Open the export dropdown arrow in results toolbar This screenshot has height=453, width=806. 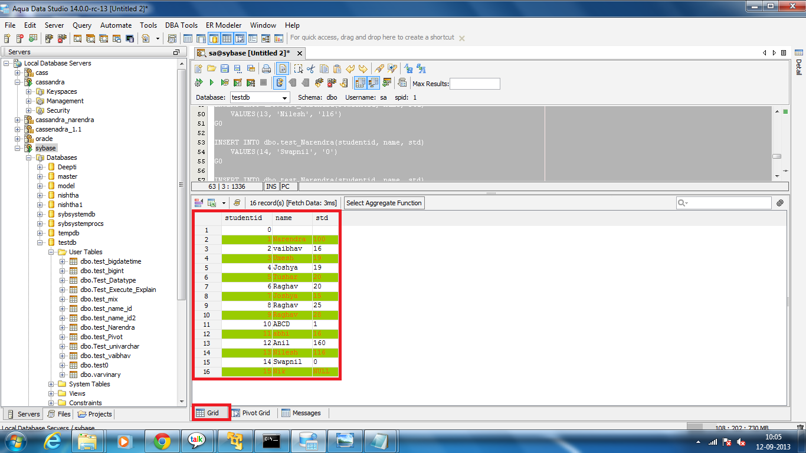[224, 203]
